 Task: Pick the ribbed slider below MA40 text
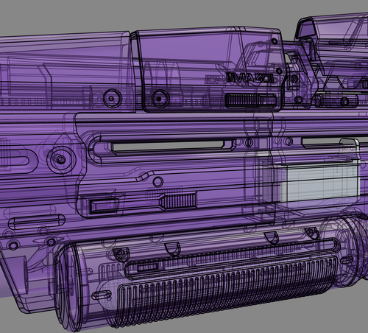(250, 100)
